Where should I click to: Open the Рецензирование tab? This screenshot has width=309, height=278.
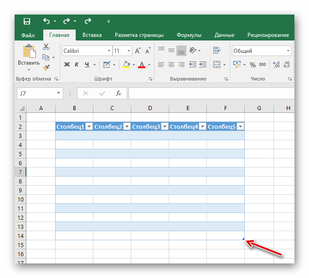click(268, 35)
